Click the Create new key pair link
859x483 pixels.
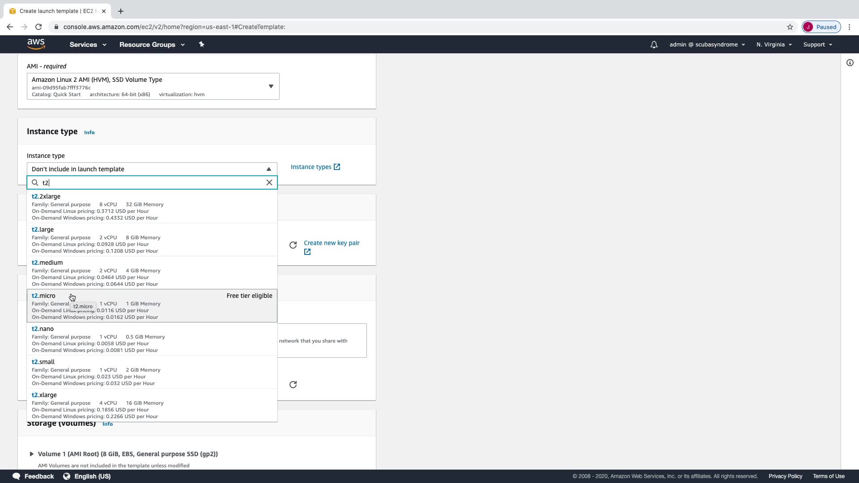click(331, 243)
